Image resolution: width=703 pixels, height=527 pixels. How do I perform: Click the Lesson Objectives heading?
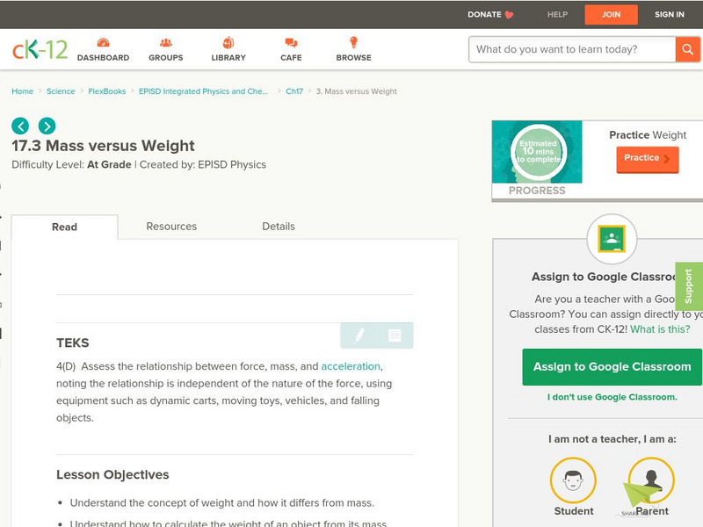[112, 474]
